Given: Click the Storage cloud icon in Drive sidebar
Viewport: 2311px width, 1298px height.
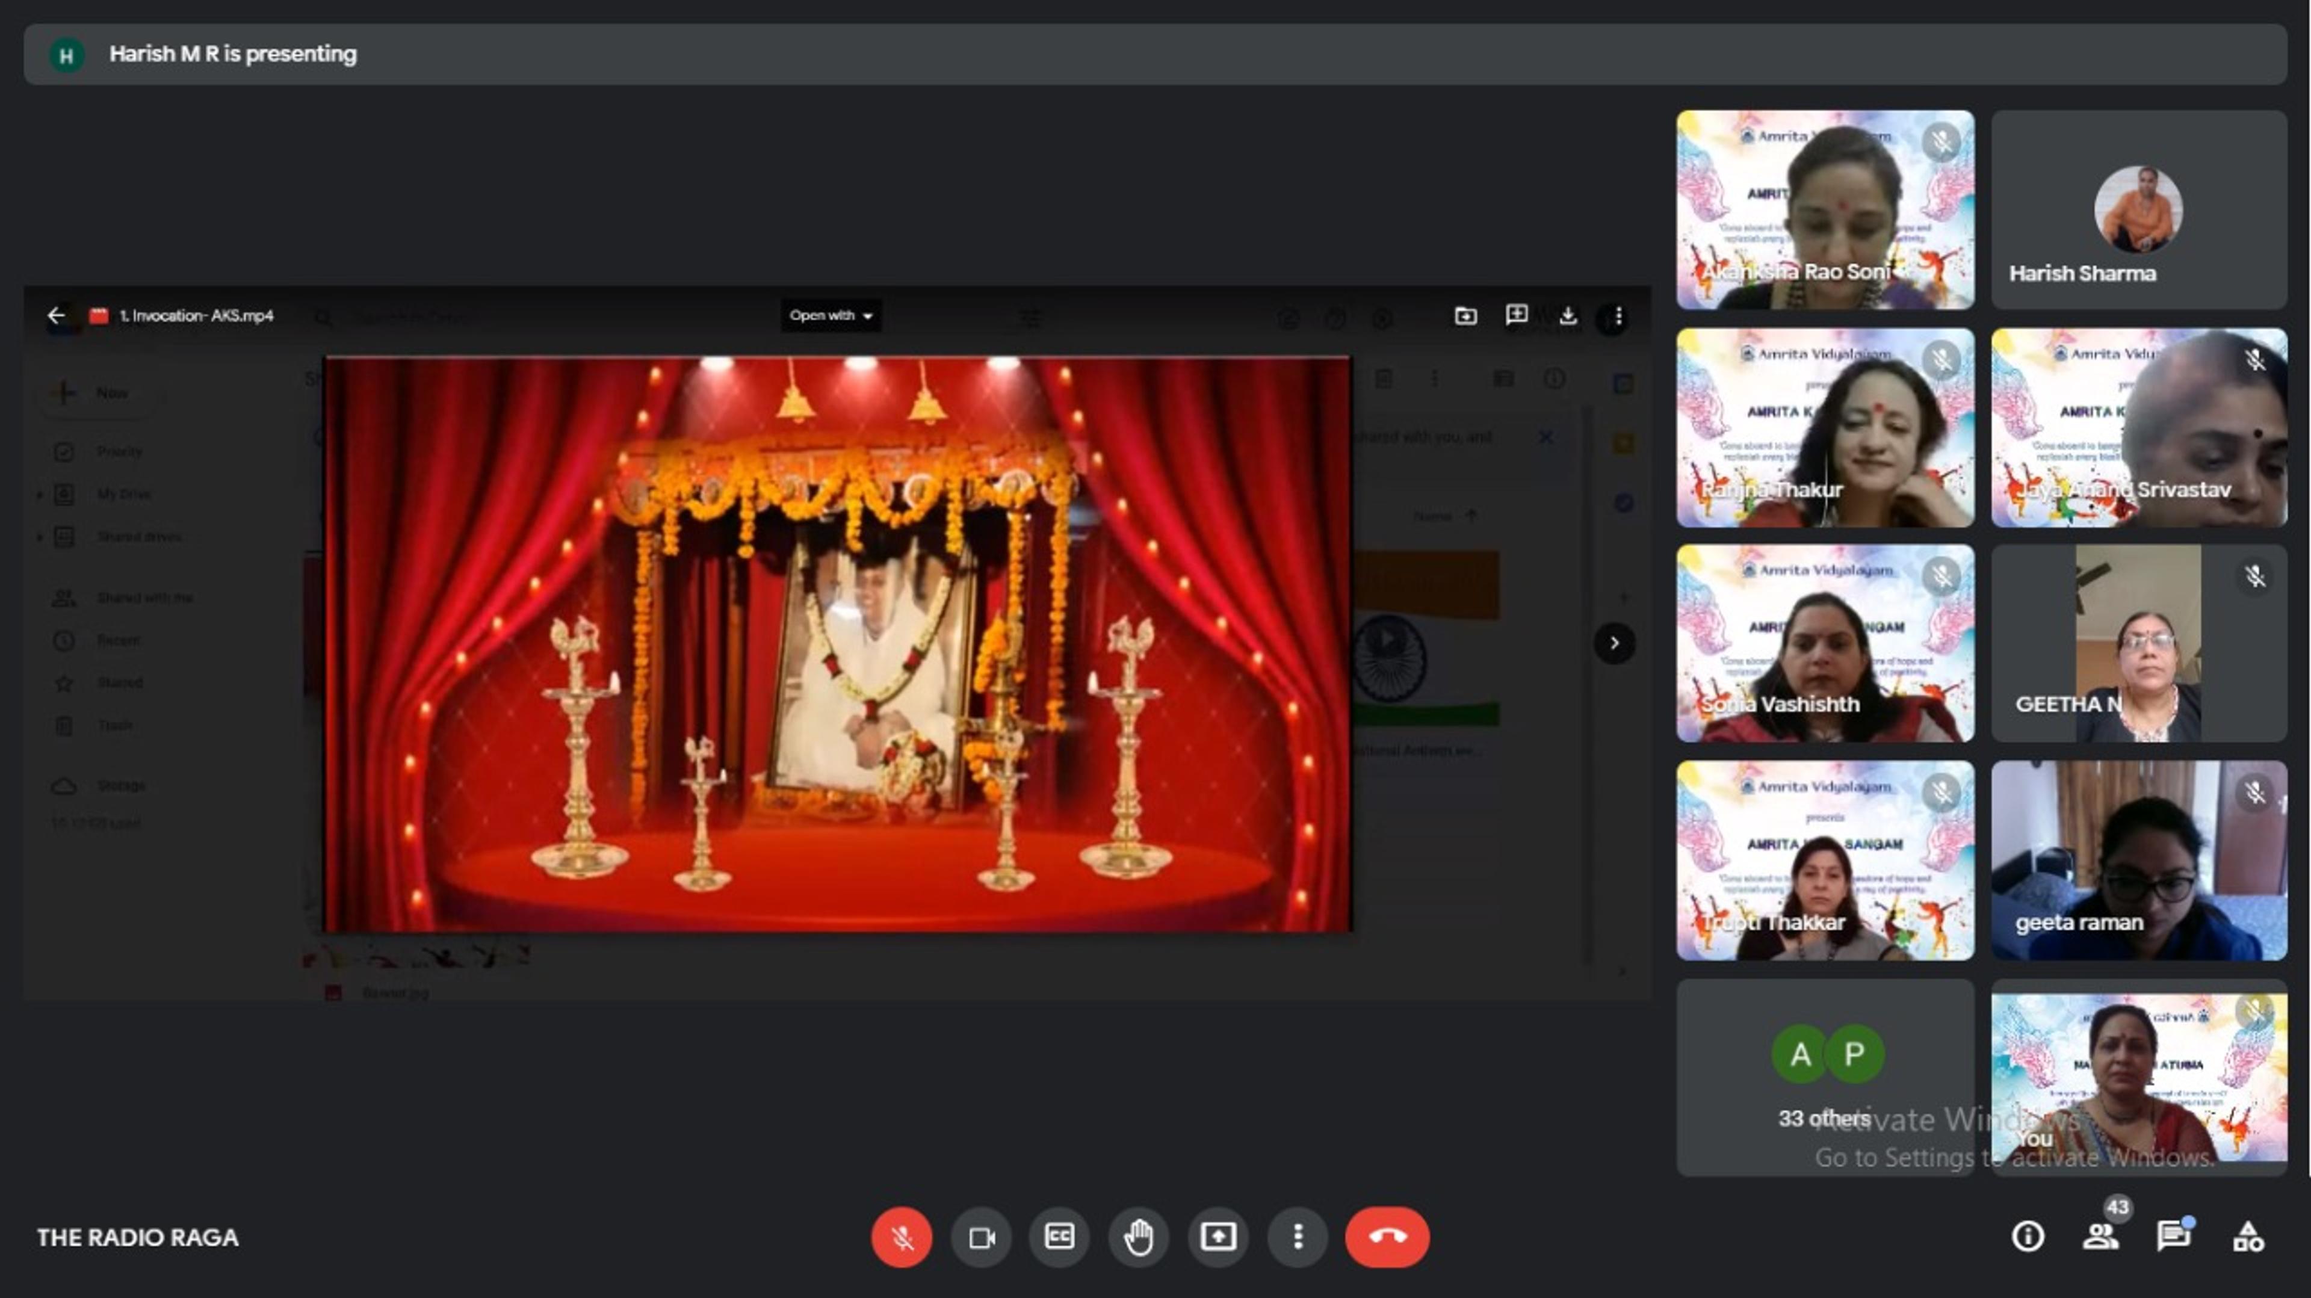Looking at the screenshot, I should point(64,786).
